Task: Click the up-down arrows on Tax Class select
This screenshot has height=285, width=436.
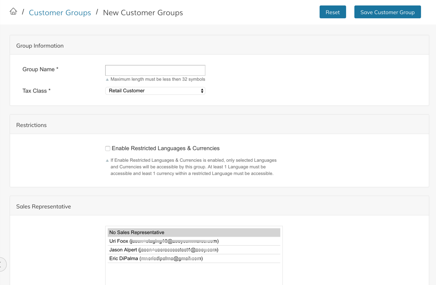Action: pyautogui.click(x=202, y=91)
